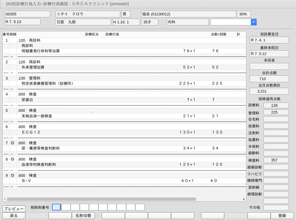Click the second 削除剤番号 input box

(x=66, y=207)
